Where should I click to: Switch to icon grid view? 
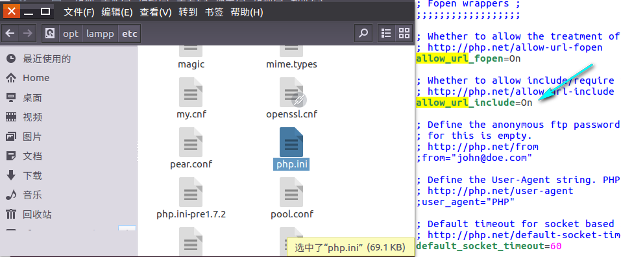(x=404, y=33)
